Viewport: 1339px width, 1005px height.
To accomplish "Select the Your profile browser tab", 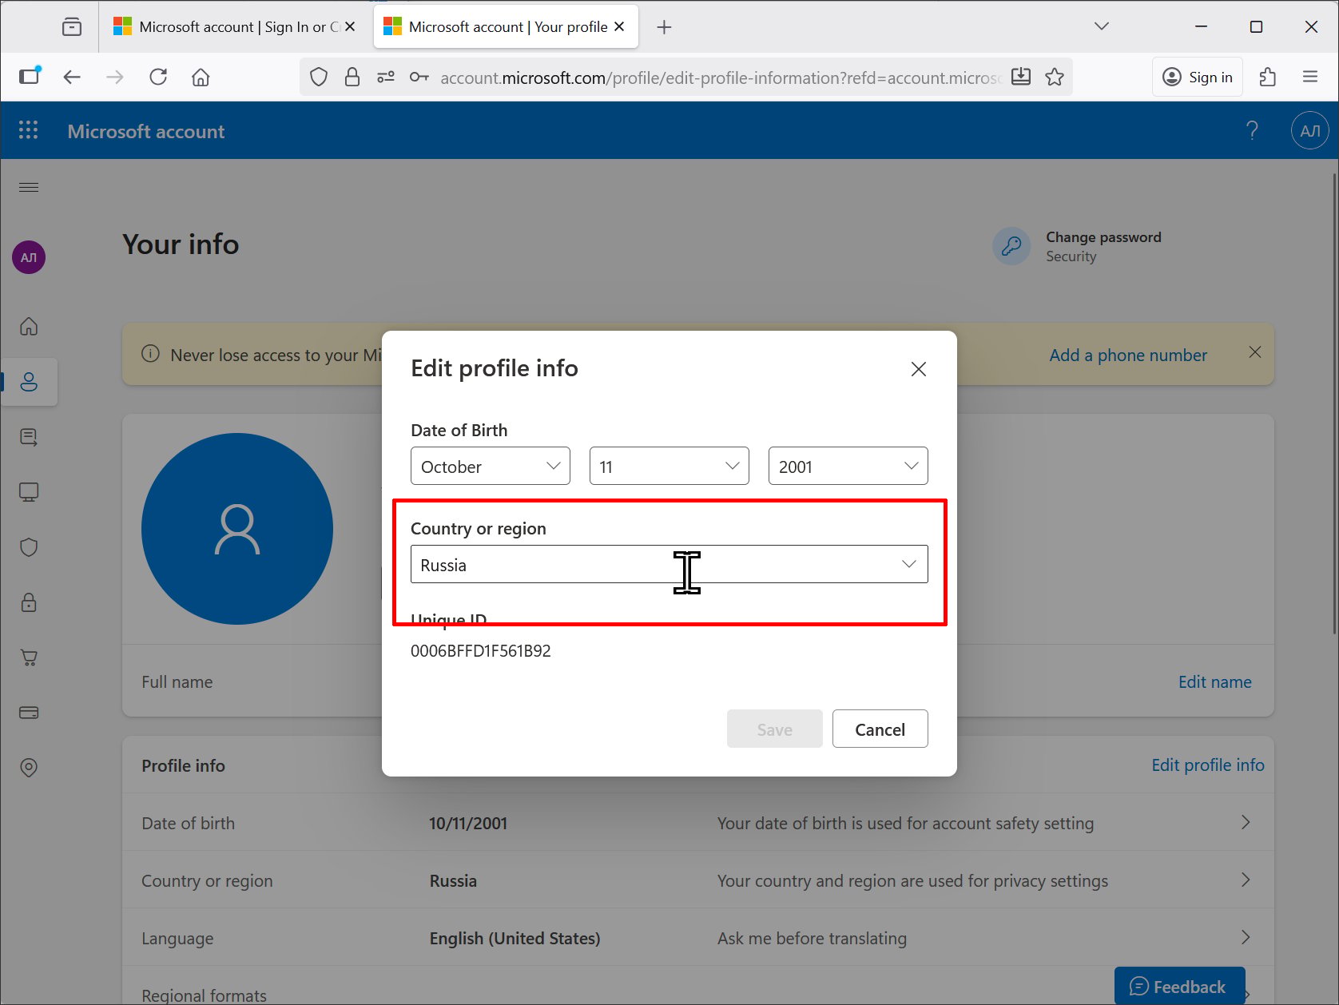I will [x=506, y=26].
